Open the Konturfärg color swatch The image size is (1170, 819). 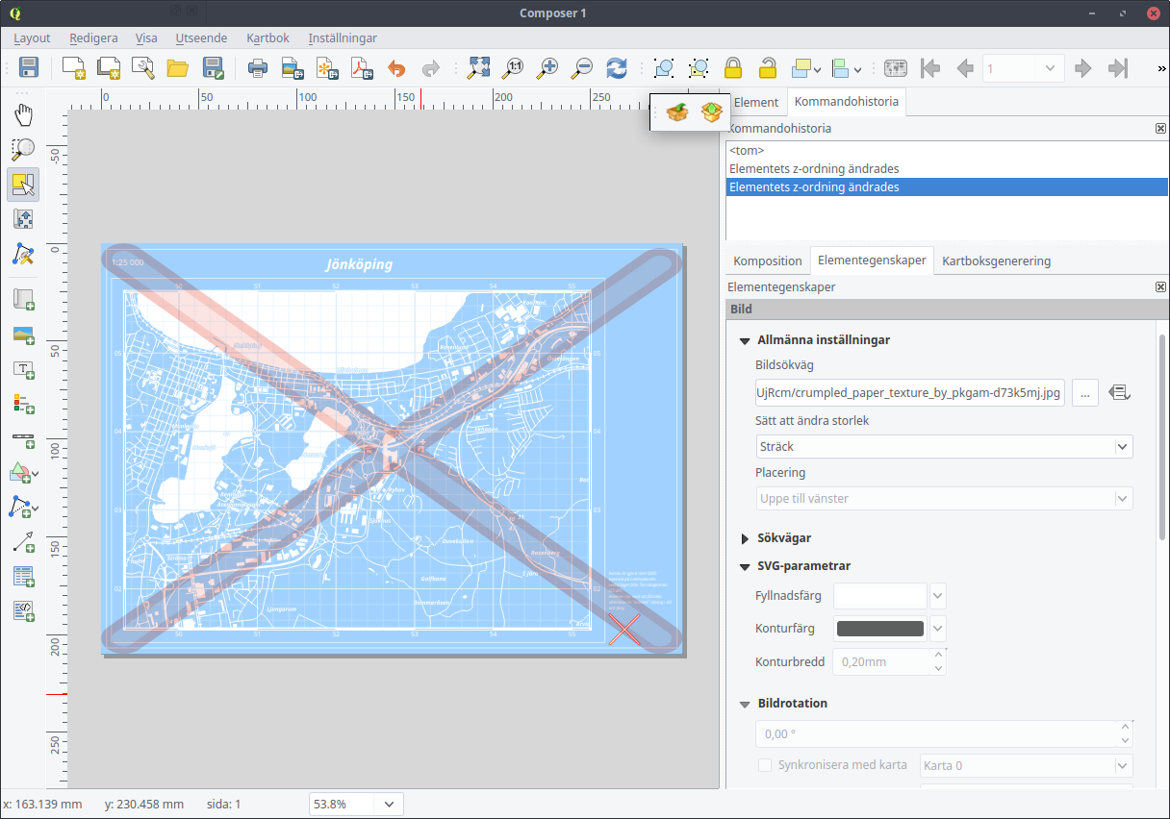879,628
